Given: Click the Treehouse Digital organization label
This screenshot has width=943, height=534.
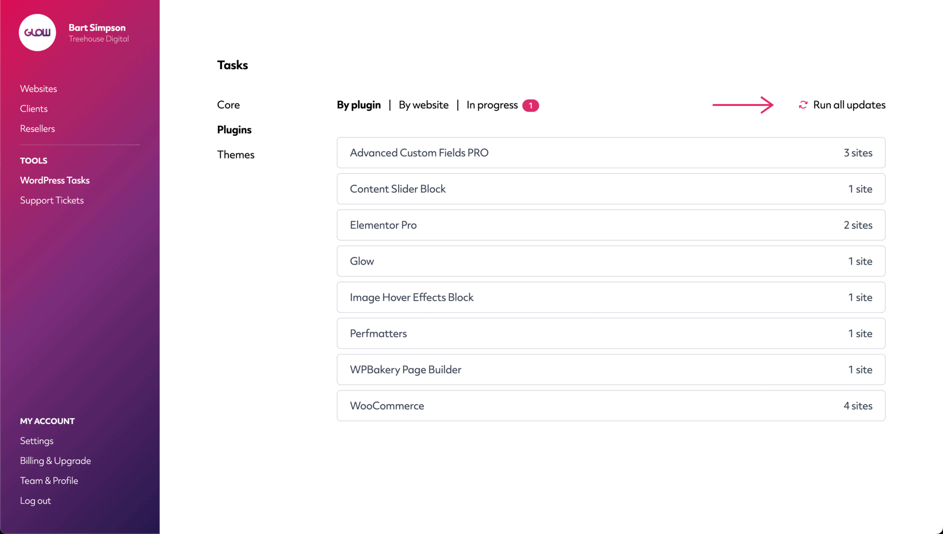Looking at the screenshot, I should 99,39.
